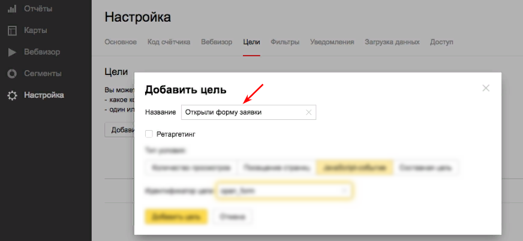Click the yellow Добавить цель button

point(176,216)
